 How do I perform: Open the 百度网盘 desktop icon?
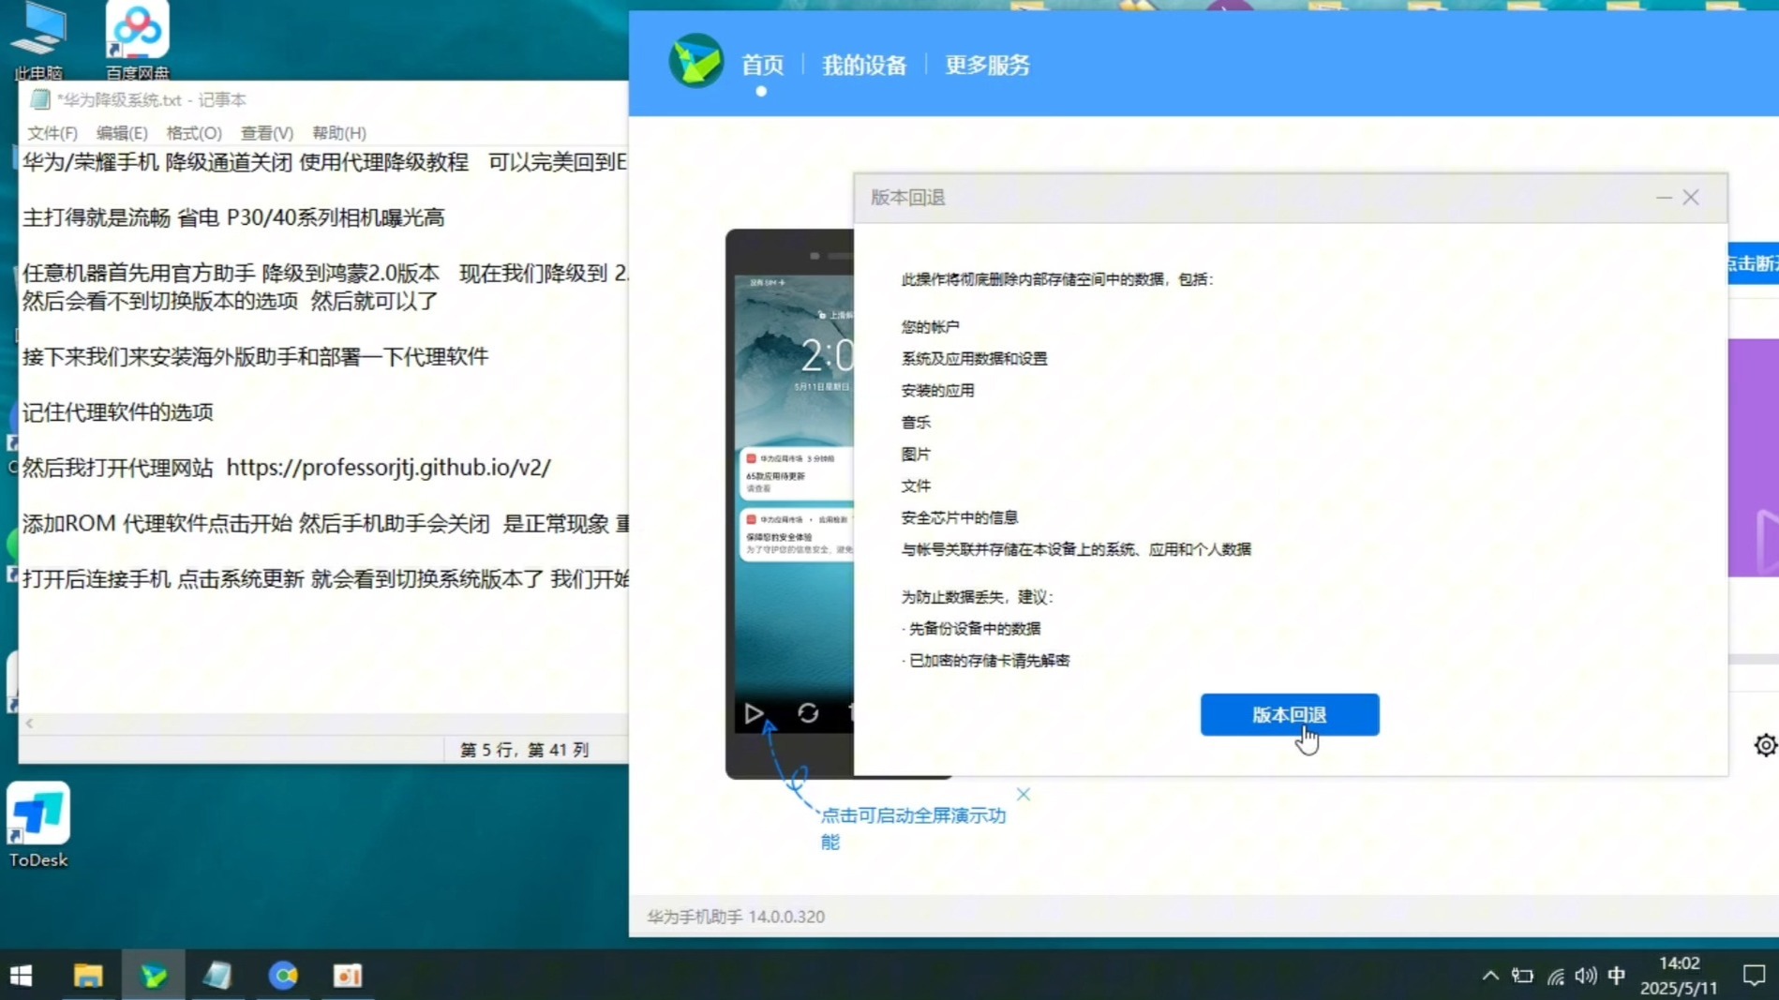137,40
